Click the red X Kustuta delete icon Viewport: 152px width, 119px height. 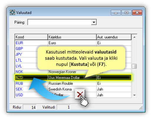click(80, 94)
